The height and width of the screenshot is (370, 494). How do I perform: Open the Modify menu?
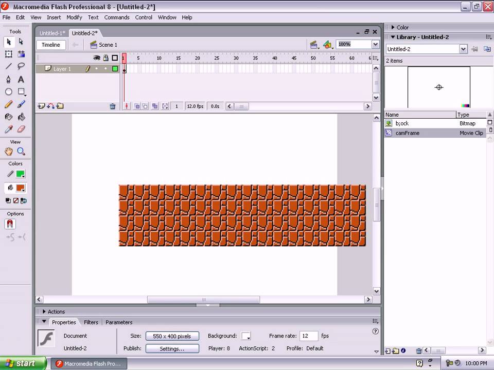74,17
